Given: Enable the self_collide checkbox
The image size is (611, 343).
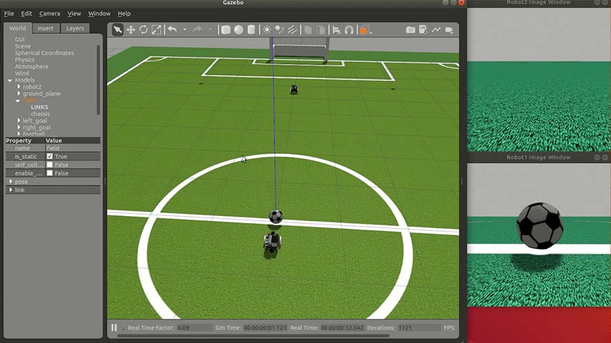Looking at the screenshot, I should 50,165.
